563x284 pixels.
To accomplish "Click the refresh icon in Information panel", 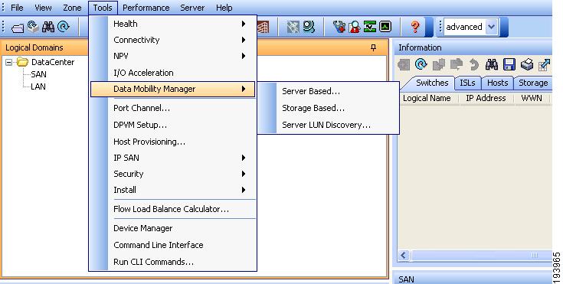I will 421,64.
